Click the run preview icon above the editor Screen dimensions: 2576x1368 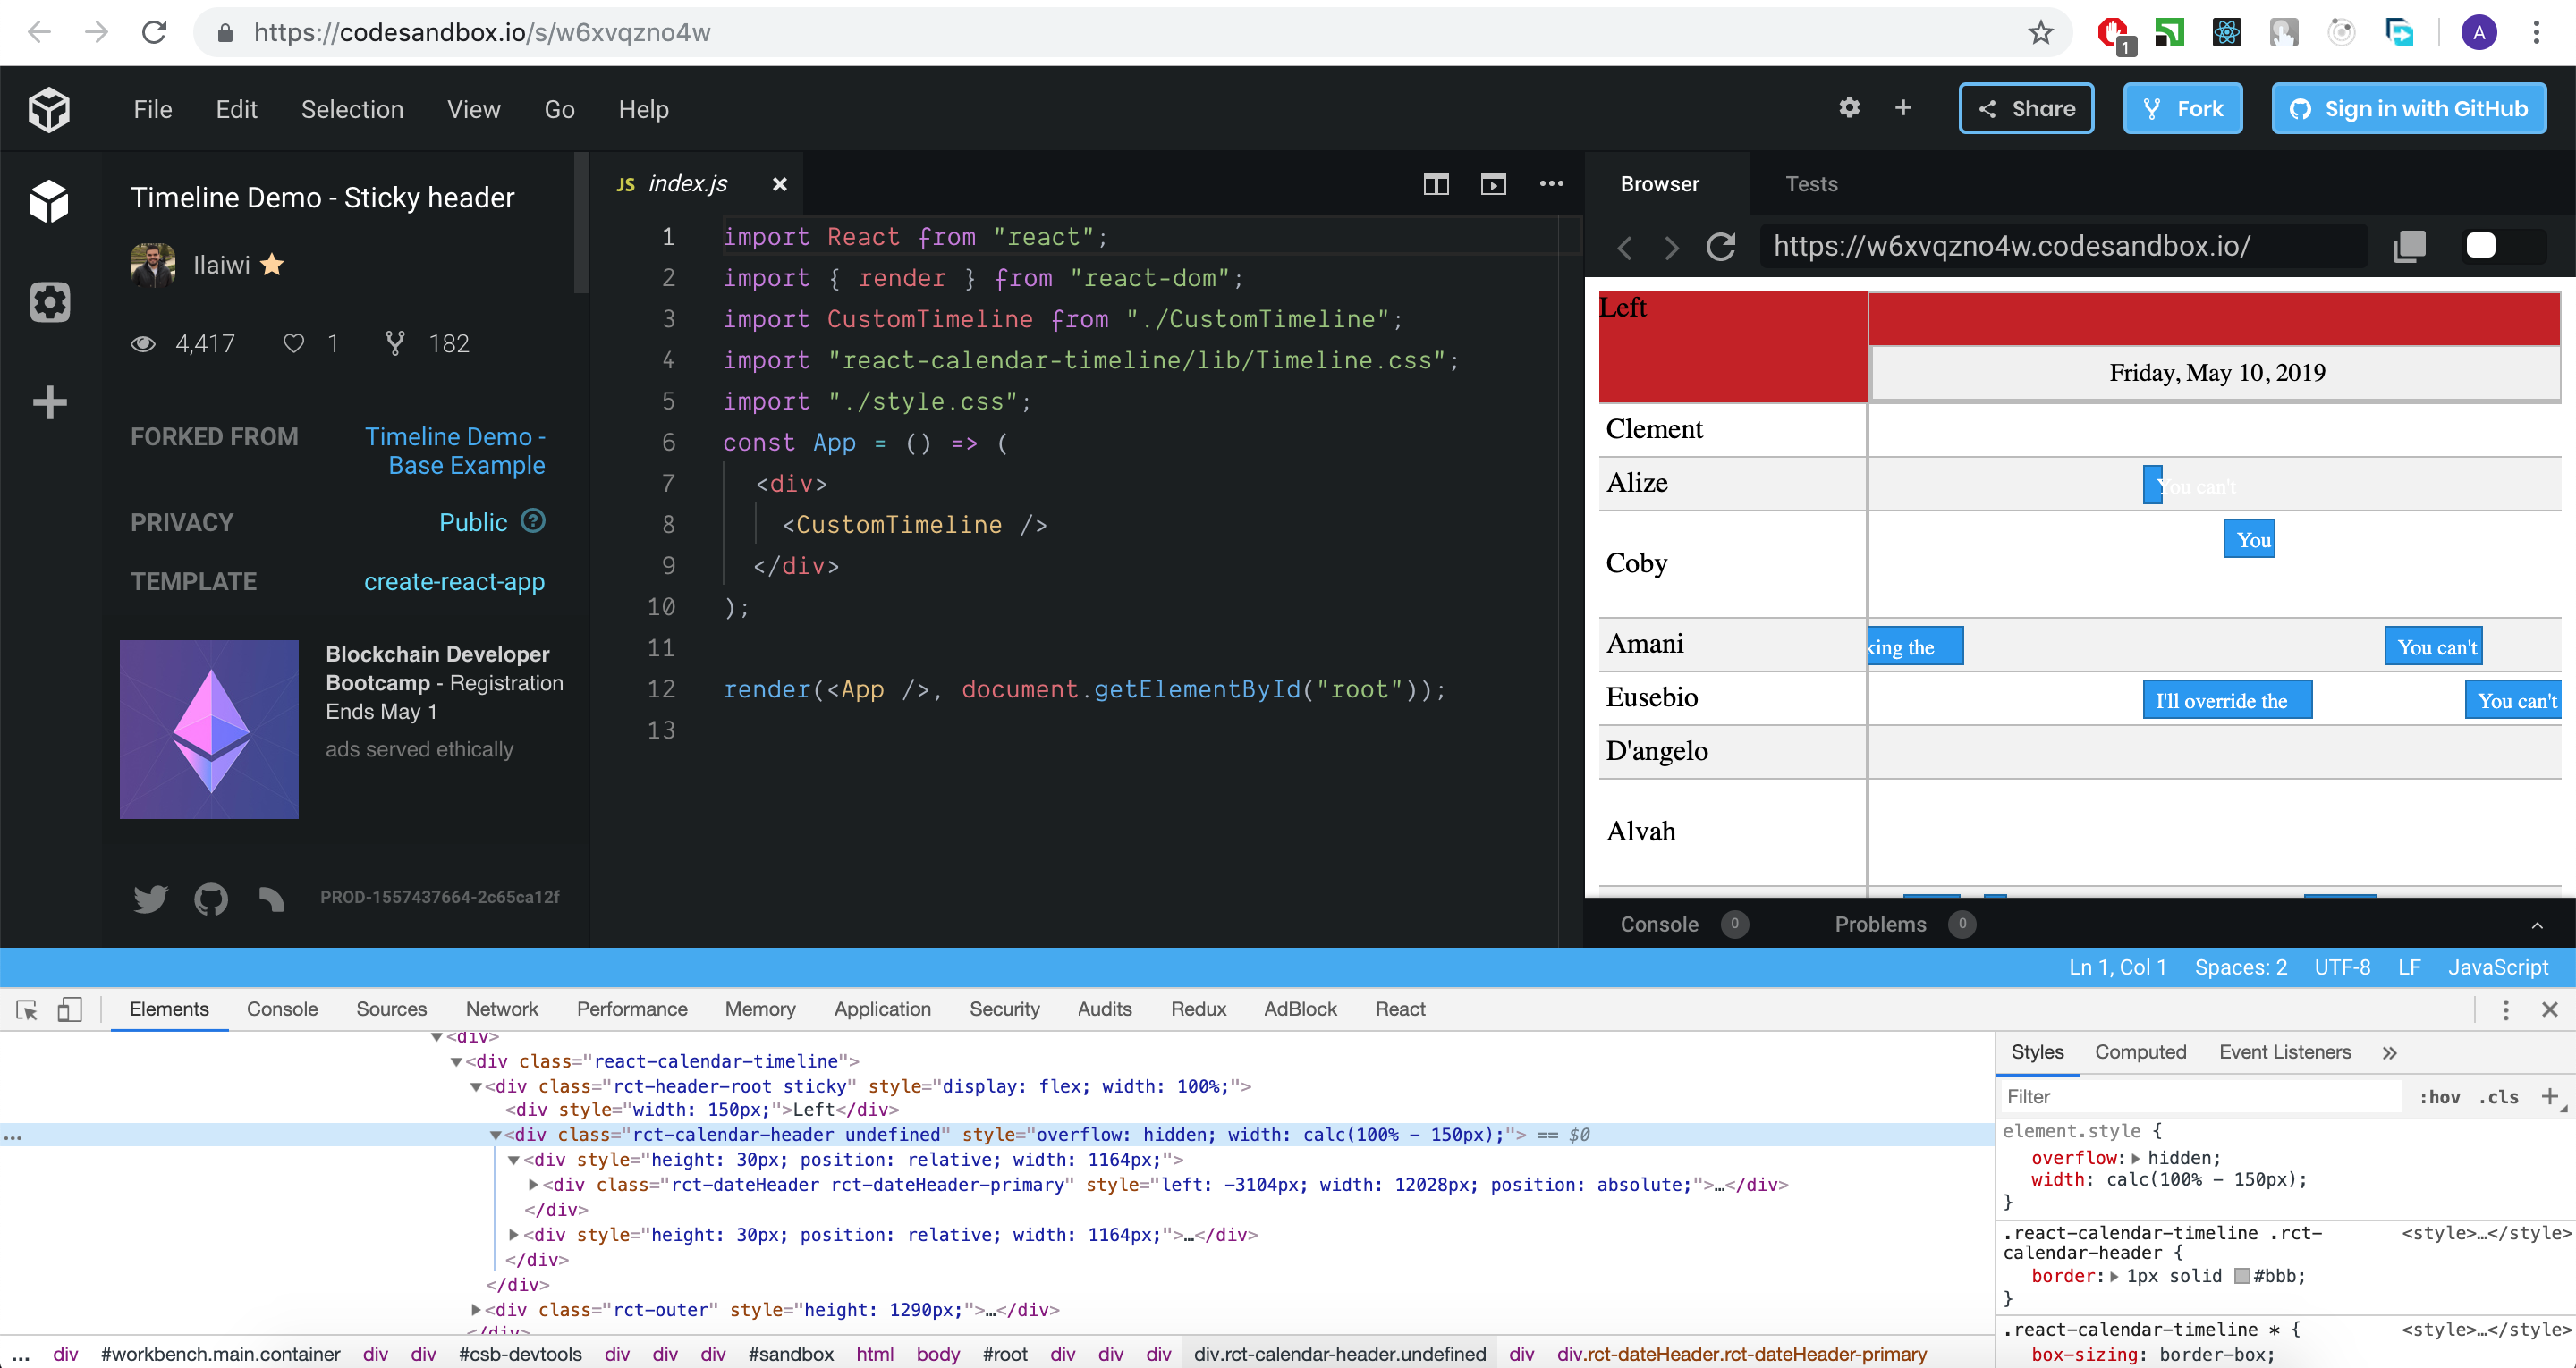pyautogui.click(x=1494, y=184)
